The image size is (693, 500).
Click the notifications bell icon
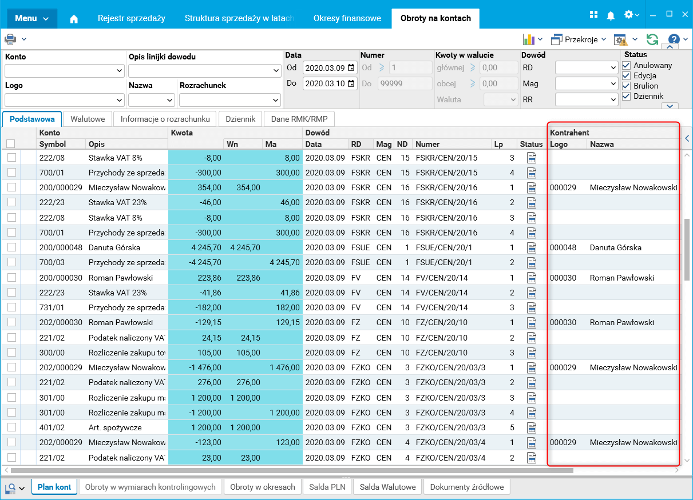pyautogui.click(x=610, y=15)
